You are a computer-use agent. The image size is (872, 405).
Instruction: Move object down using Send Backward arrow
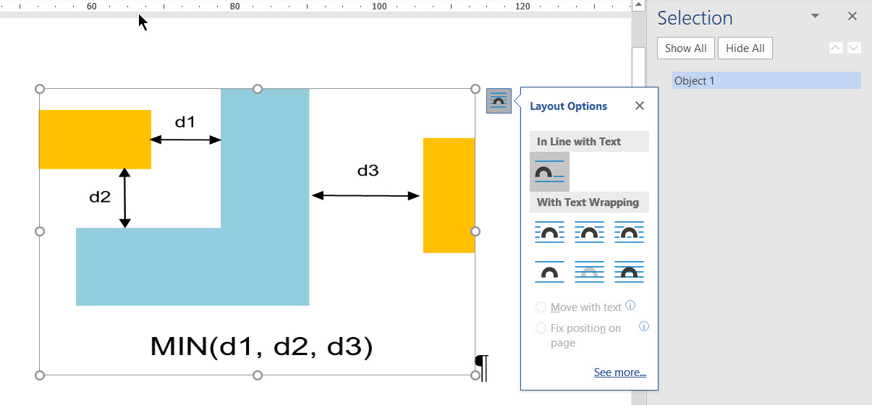854,48
